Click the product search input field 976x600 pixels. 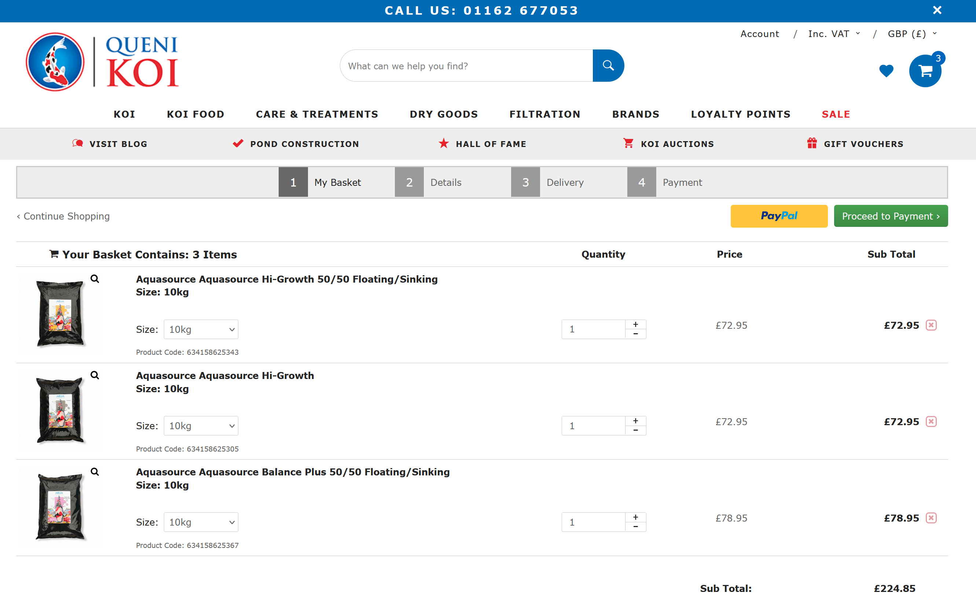coord(466,66)
